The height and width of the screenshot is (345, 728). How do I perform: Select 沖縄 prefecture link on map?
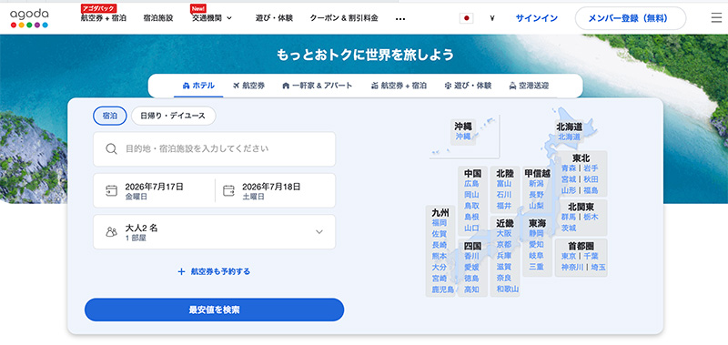463,137
